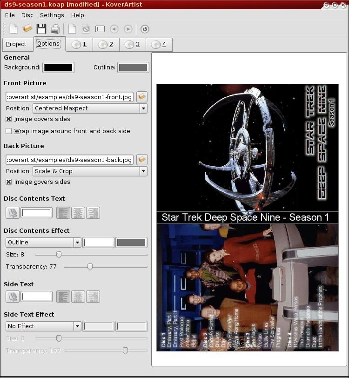The width and height of the screenshot is (349, 378).
Task: Switch to the Project tab
Action: coord(18,44)
